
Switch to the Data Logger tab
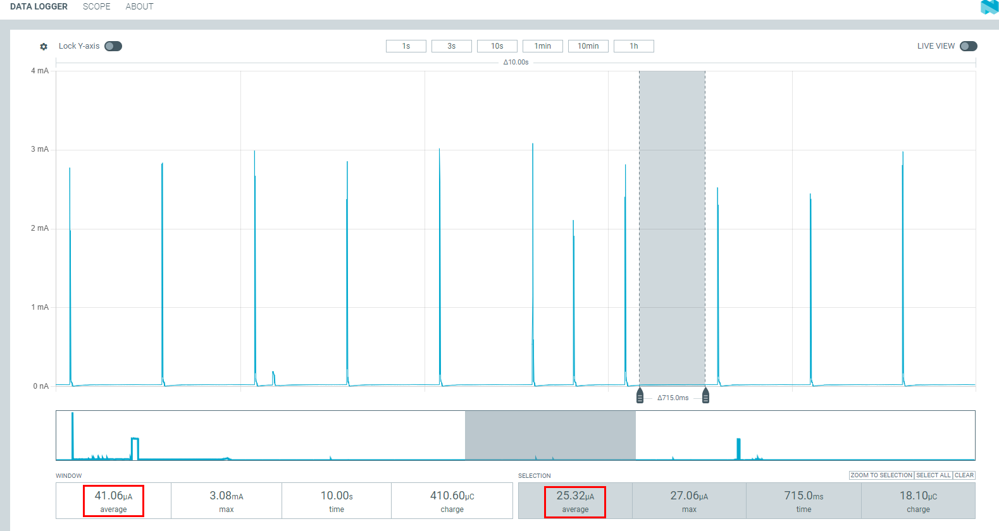tap(39, 7)
